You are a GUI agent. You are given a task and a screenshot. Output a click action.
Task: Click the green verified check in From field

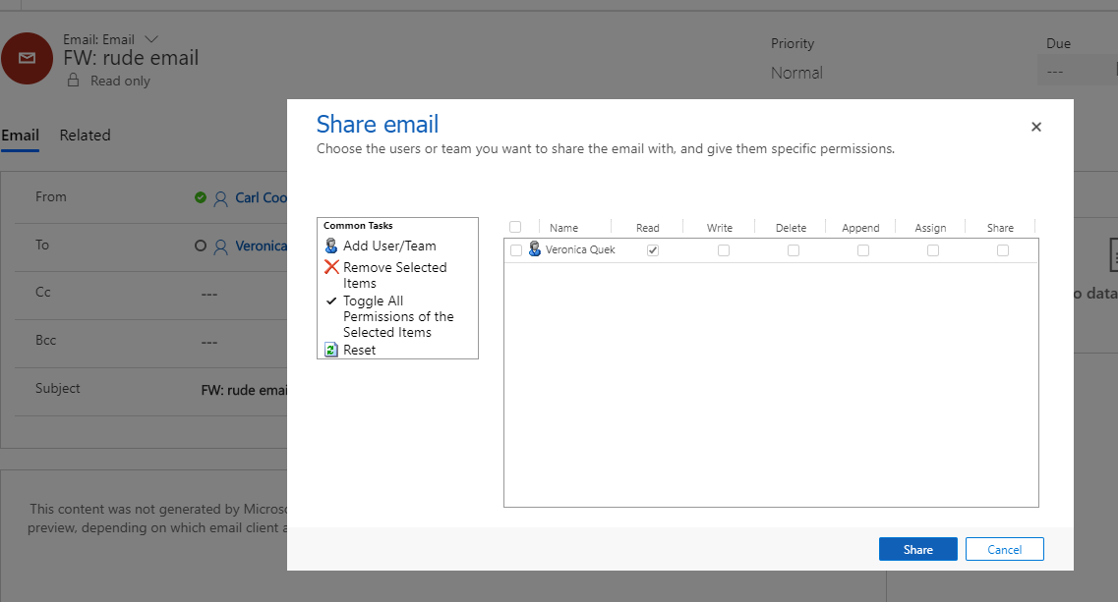pos(201,197)
